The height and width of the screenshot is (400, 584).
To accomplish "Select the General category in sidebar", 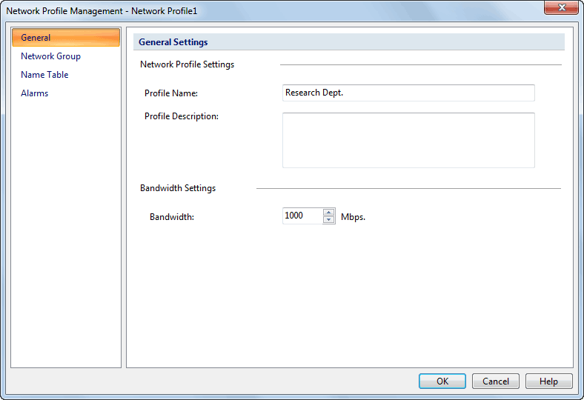I will click(65, 38).
